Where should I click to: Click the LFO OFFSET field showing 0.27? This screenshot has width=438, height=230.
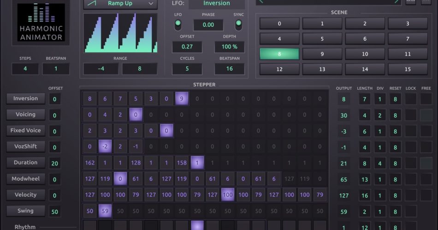click(187, 47)
